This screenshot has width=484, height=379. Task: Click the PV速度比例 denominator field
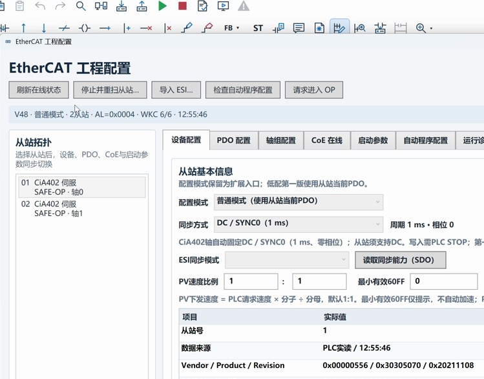click(x=319, y=281)
